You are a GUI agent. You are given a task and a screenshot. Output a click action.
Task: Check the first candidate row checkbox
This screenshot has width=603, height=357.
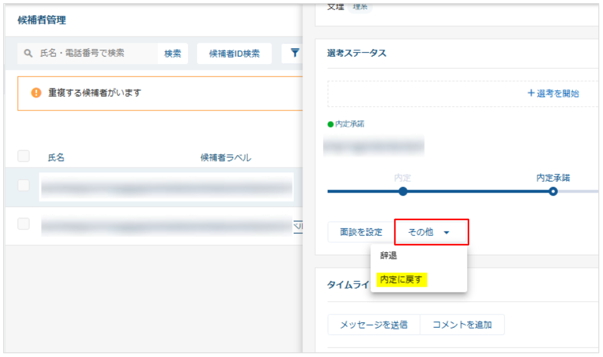(x=23, y=185)
